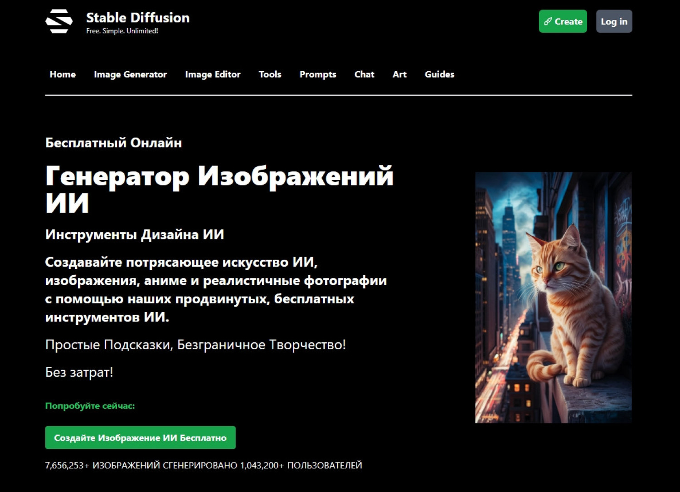Click the Stable Diffusion logo icon
The width and height of the screenshot is (680, 492).
59,21
